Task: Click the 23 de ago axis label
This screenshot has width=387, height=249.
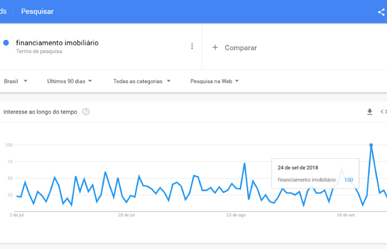Action: 236,215
